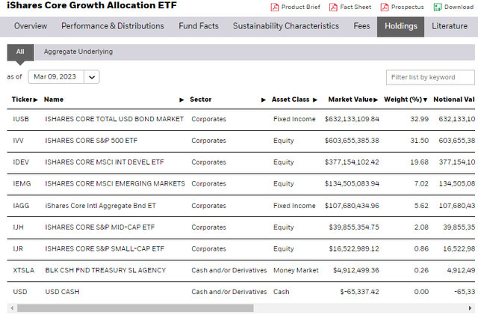Screen dimensions: 478x315
Task: Click market value $603,655,385.38
Action: coord(352,141)
